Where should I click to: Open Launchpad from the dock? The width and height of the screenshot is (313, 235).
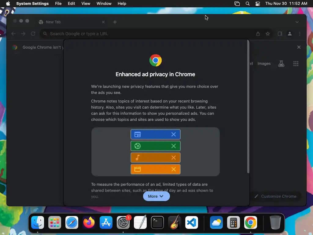(55, 222)
